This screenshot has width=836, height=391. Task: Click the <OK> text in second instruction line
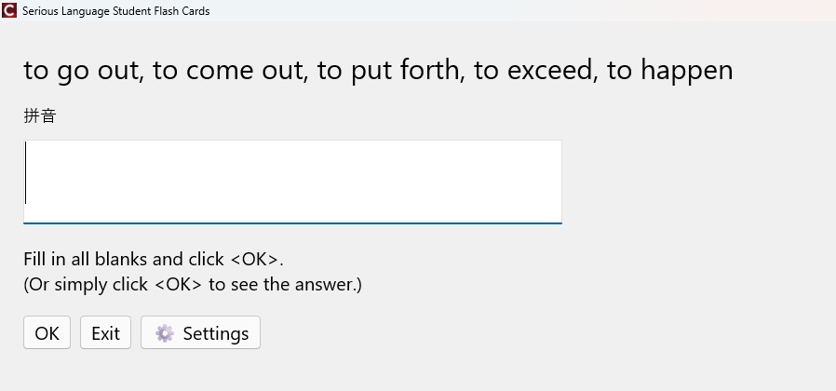coord(179,284)
